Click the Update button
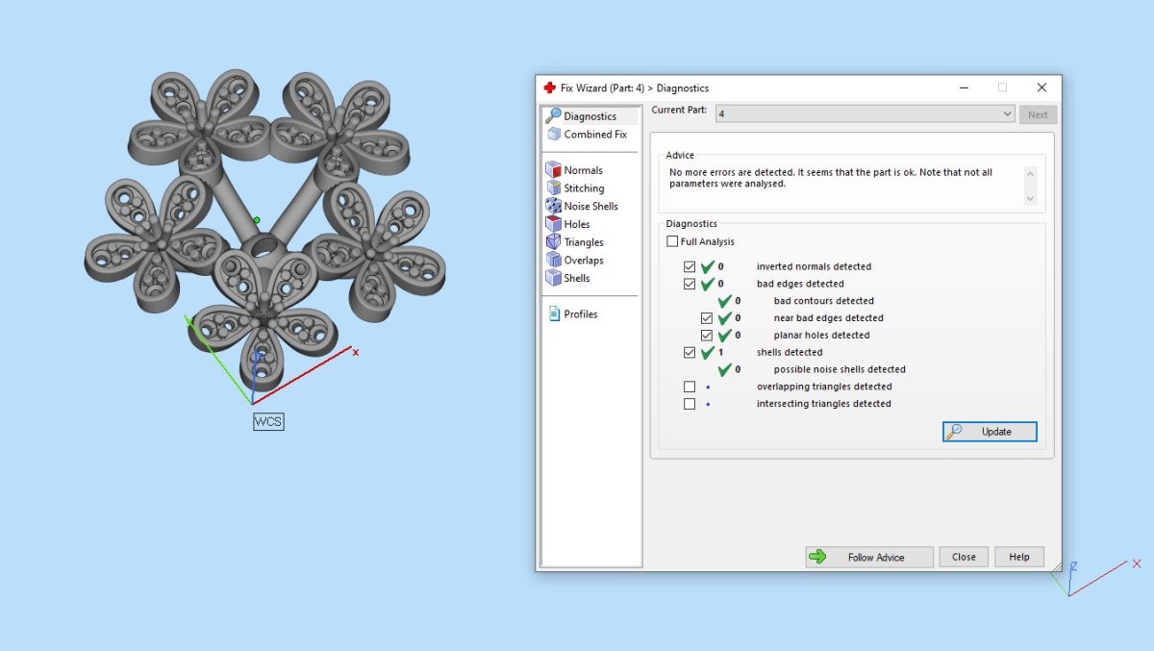Viewport: 1154px width, 651px height. point(990,432)
